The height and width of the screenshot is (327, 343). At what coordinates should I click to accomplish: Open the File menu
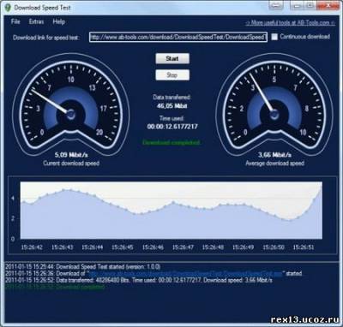pyautogui.click(x=15, y=21)
